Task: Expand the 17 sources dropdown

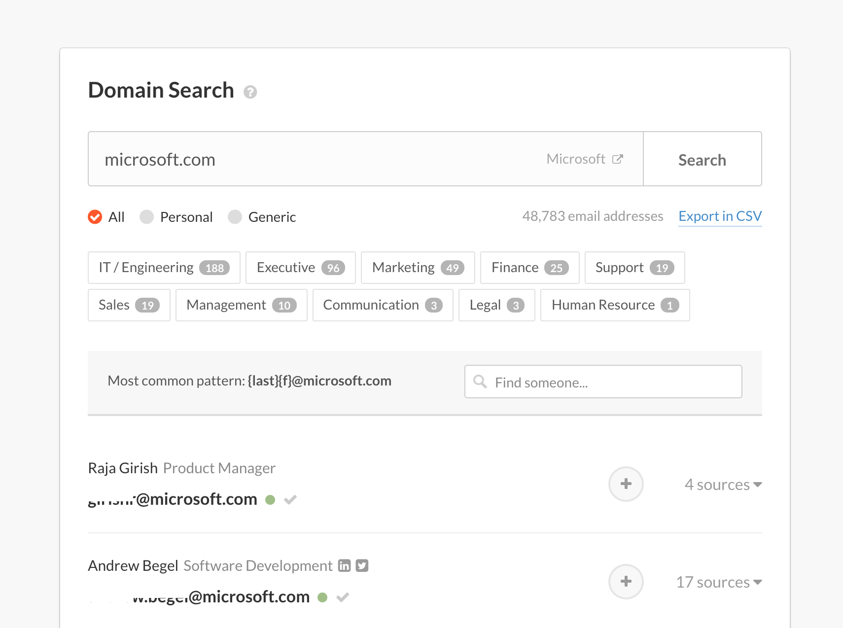Action: click(x=718, y=582)
